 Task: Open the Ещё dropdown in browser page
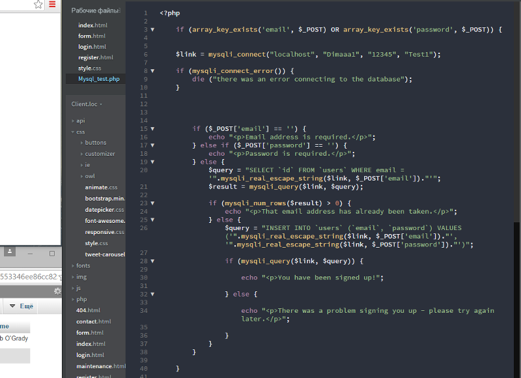click(x=21, y=306)
